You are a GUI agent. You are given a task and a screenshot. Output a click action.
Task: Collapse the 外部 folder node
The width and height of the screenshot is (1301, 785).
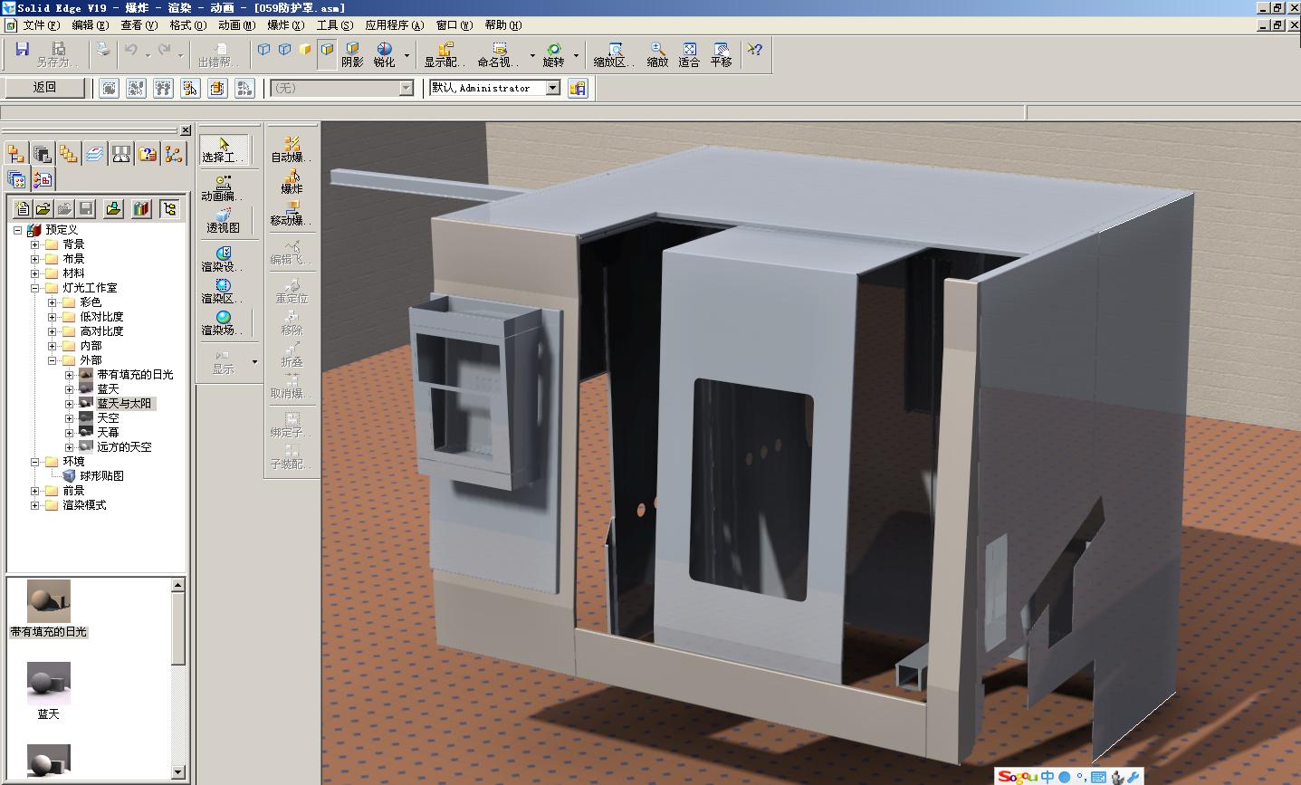[x=52, y=360]
